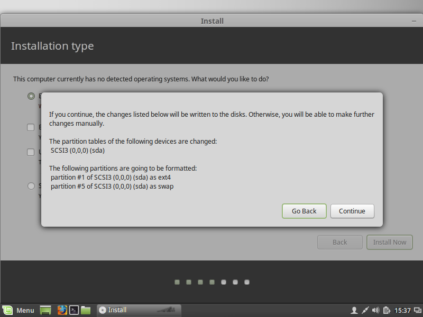Open the battery power tray icon

(387, 311)
